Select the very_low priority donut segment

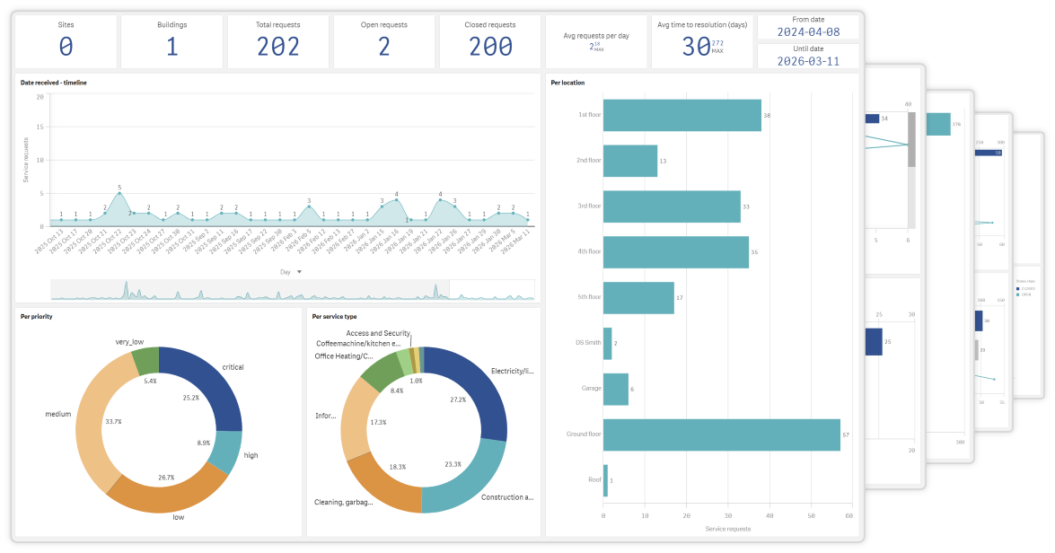146,360
